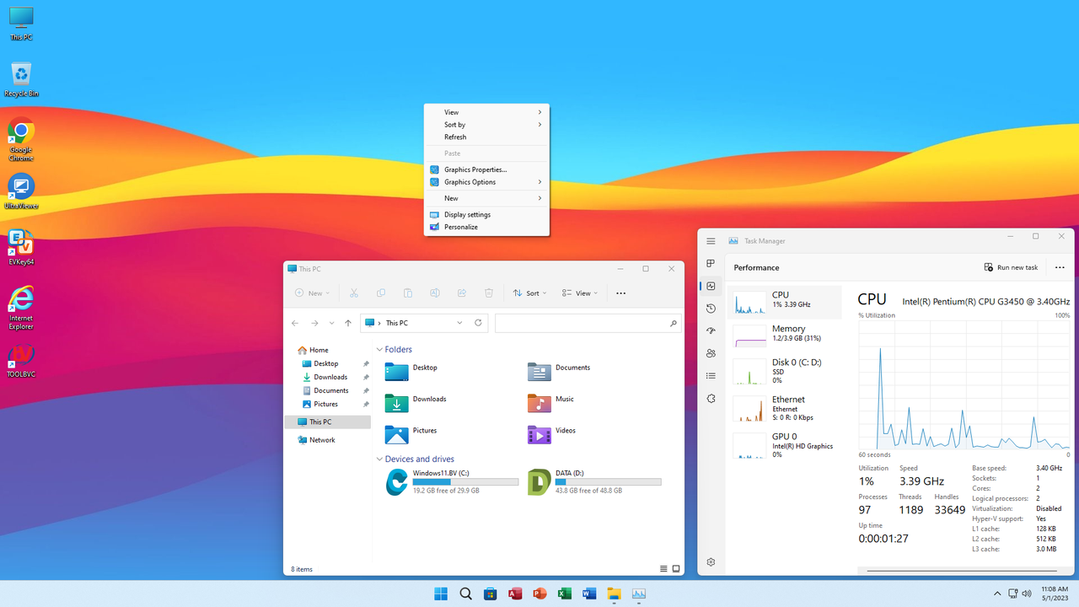Open the View submenu in desktop context menu

pyautogui.click(x=486, y=112)
